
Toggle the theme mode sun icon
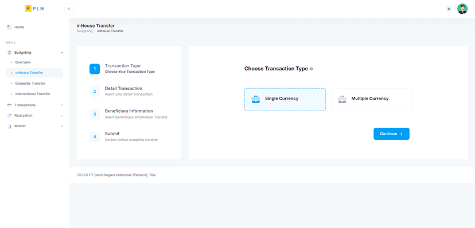[x=449, y=9]
